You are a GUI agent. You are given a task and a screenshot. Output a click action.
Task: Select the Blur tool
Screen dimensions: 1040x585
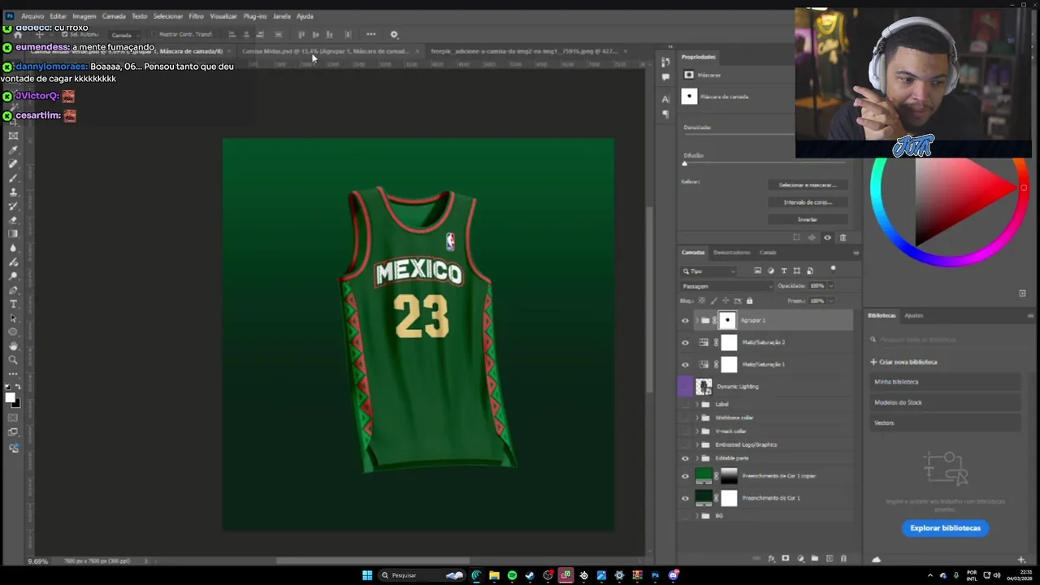coord(13,248)
